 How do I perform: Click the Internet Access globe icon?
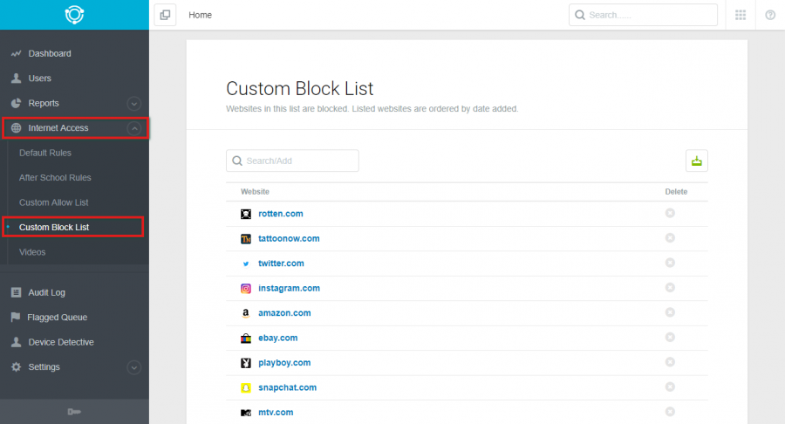16,127
